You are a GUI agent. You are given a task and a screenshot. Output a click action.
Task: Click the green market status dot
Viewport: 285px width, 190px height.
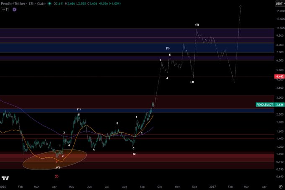[x=49, y=3]
